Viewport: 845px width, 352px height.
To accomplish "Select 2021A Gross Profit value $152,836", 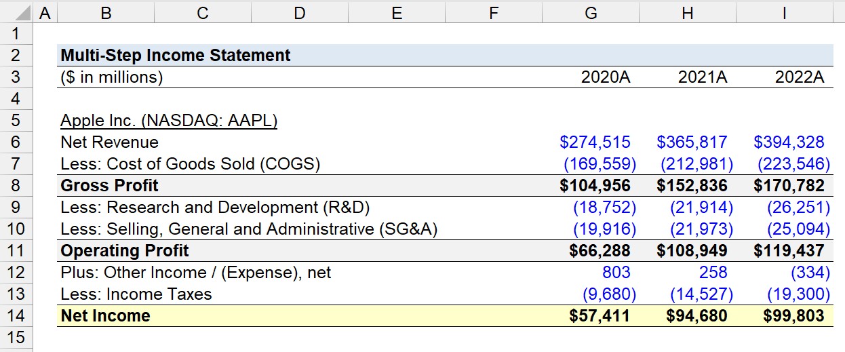I will tap(692, 185).
